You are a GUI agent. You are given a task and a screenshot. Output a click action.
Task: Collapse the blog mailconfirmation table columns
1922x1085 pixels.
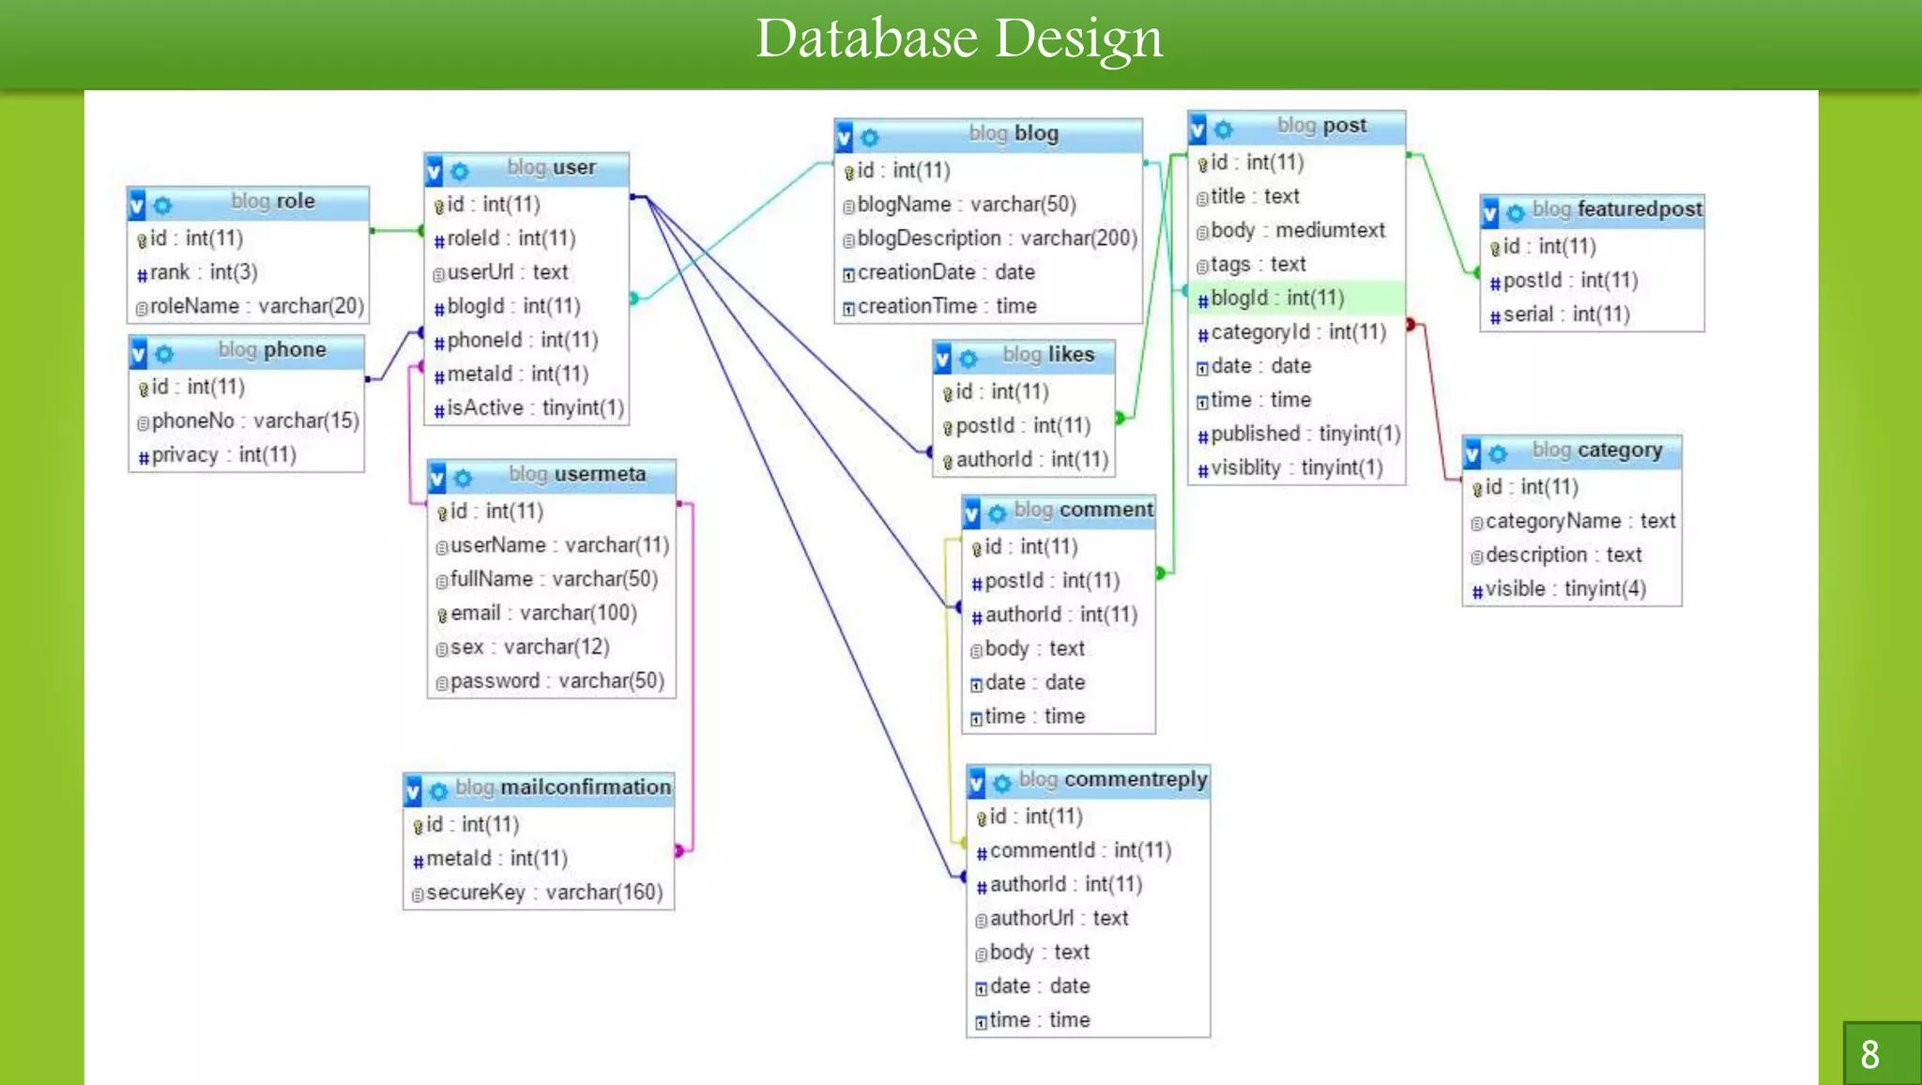tap(413, 791)
